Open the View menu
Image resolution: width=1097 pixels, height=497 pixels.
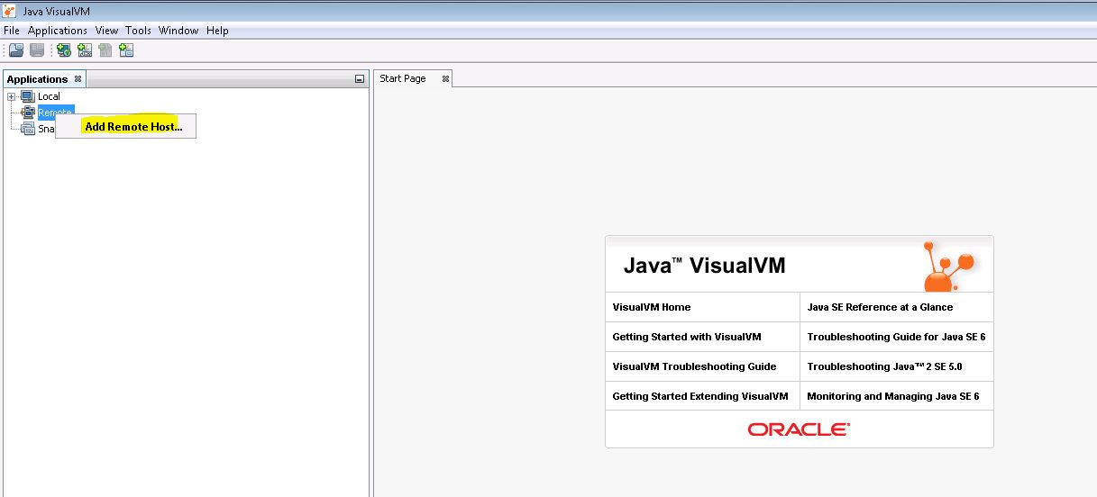(x=106, y=31)
